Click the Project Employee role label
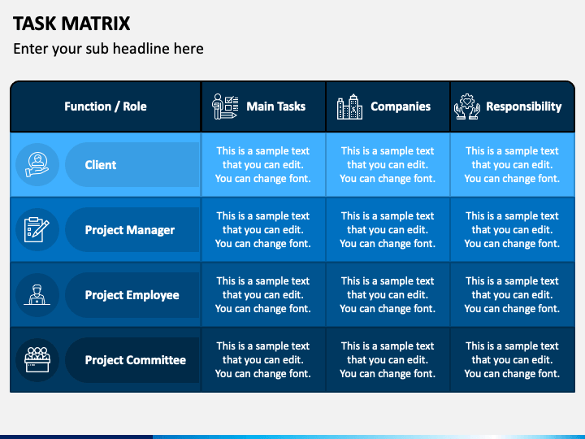Viewport: 585px width, 439px height. [x=132, y=295]
